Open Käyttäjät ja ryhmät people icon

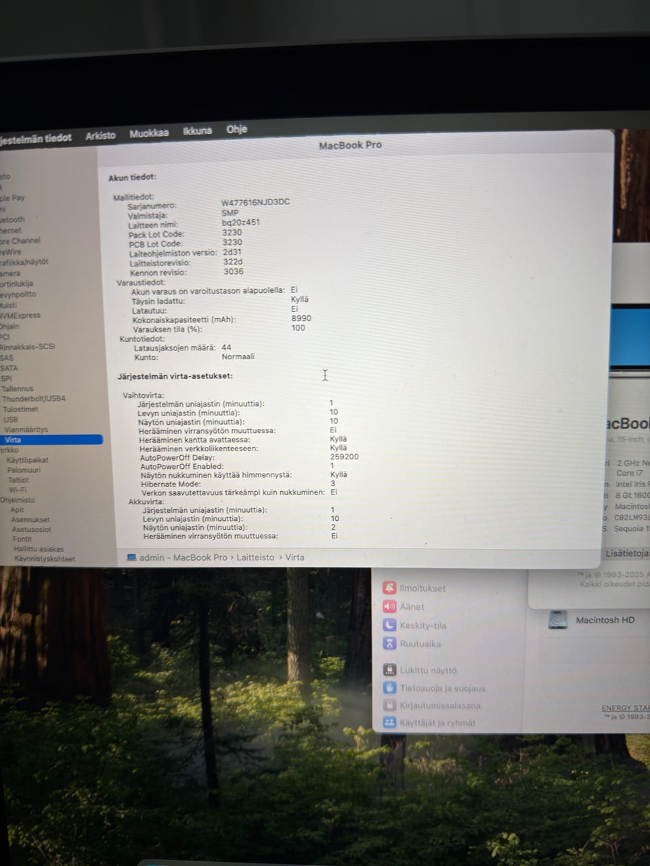point(389,723)
